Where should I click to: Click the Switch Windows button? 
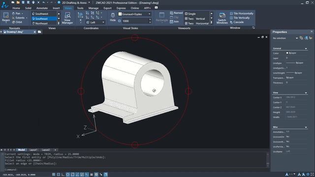(x=222, y=18)
